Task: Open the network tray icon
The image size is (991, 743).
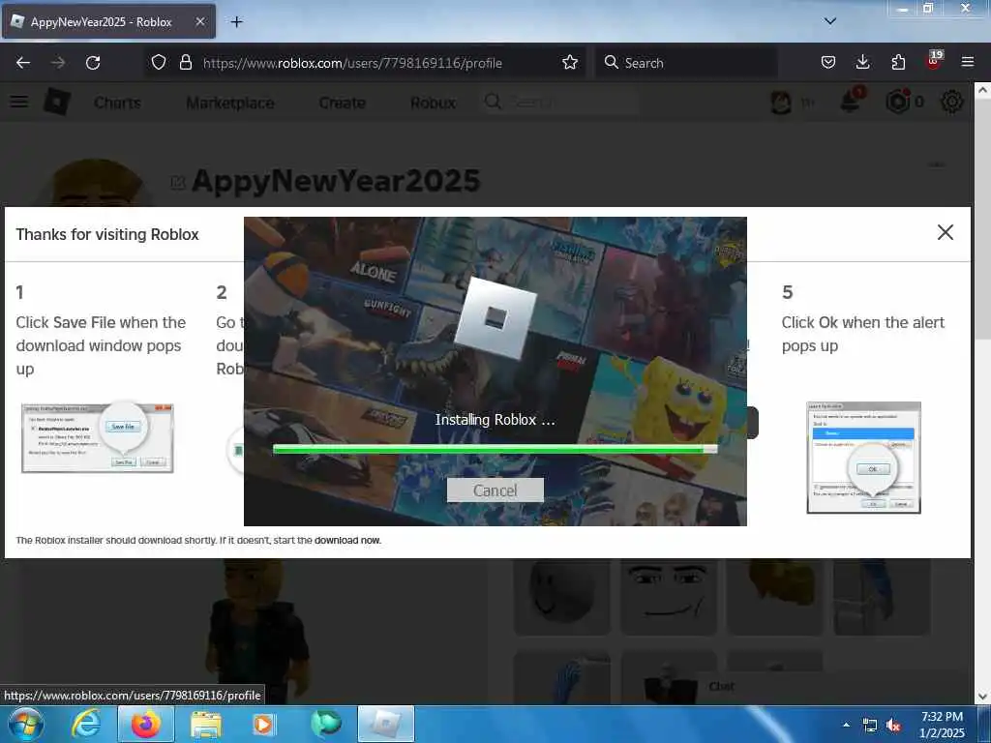Action: [870, 725]
